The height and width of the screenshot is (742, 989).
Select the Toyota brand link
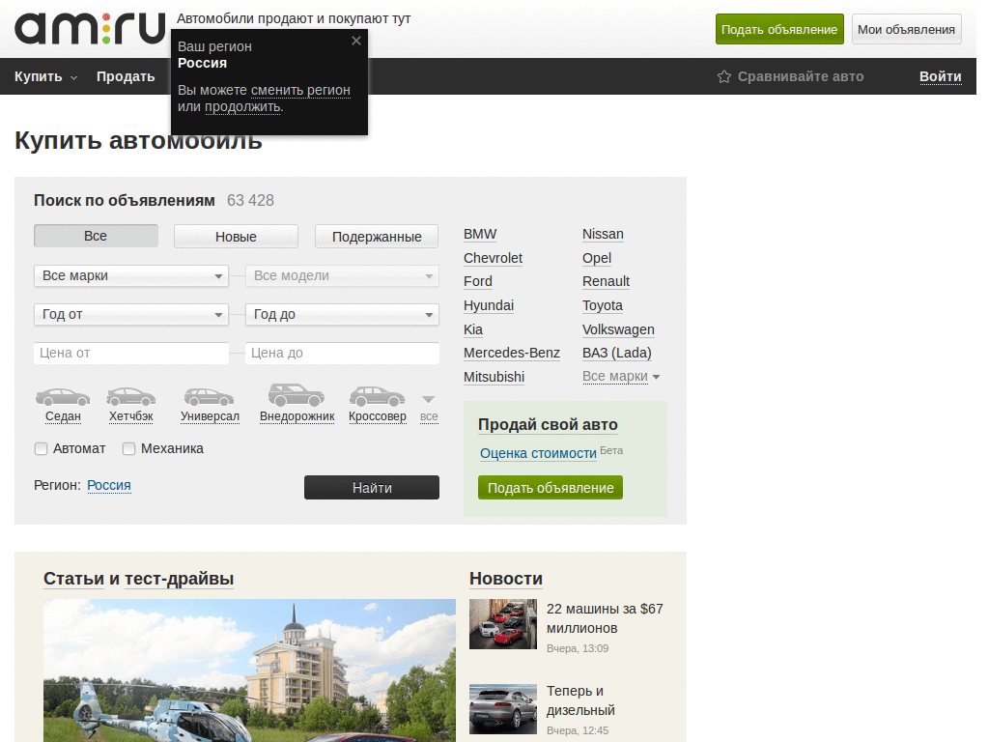[x=603, y=305]
